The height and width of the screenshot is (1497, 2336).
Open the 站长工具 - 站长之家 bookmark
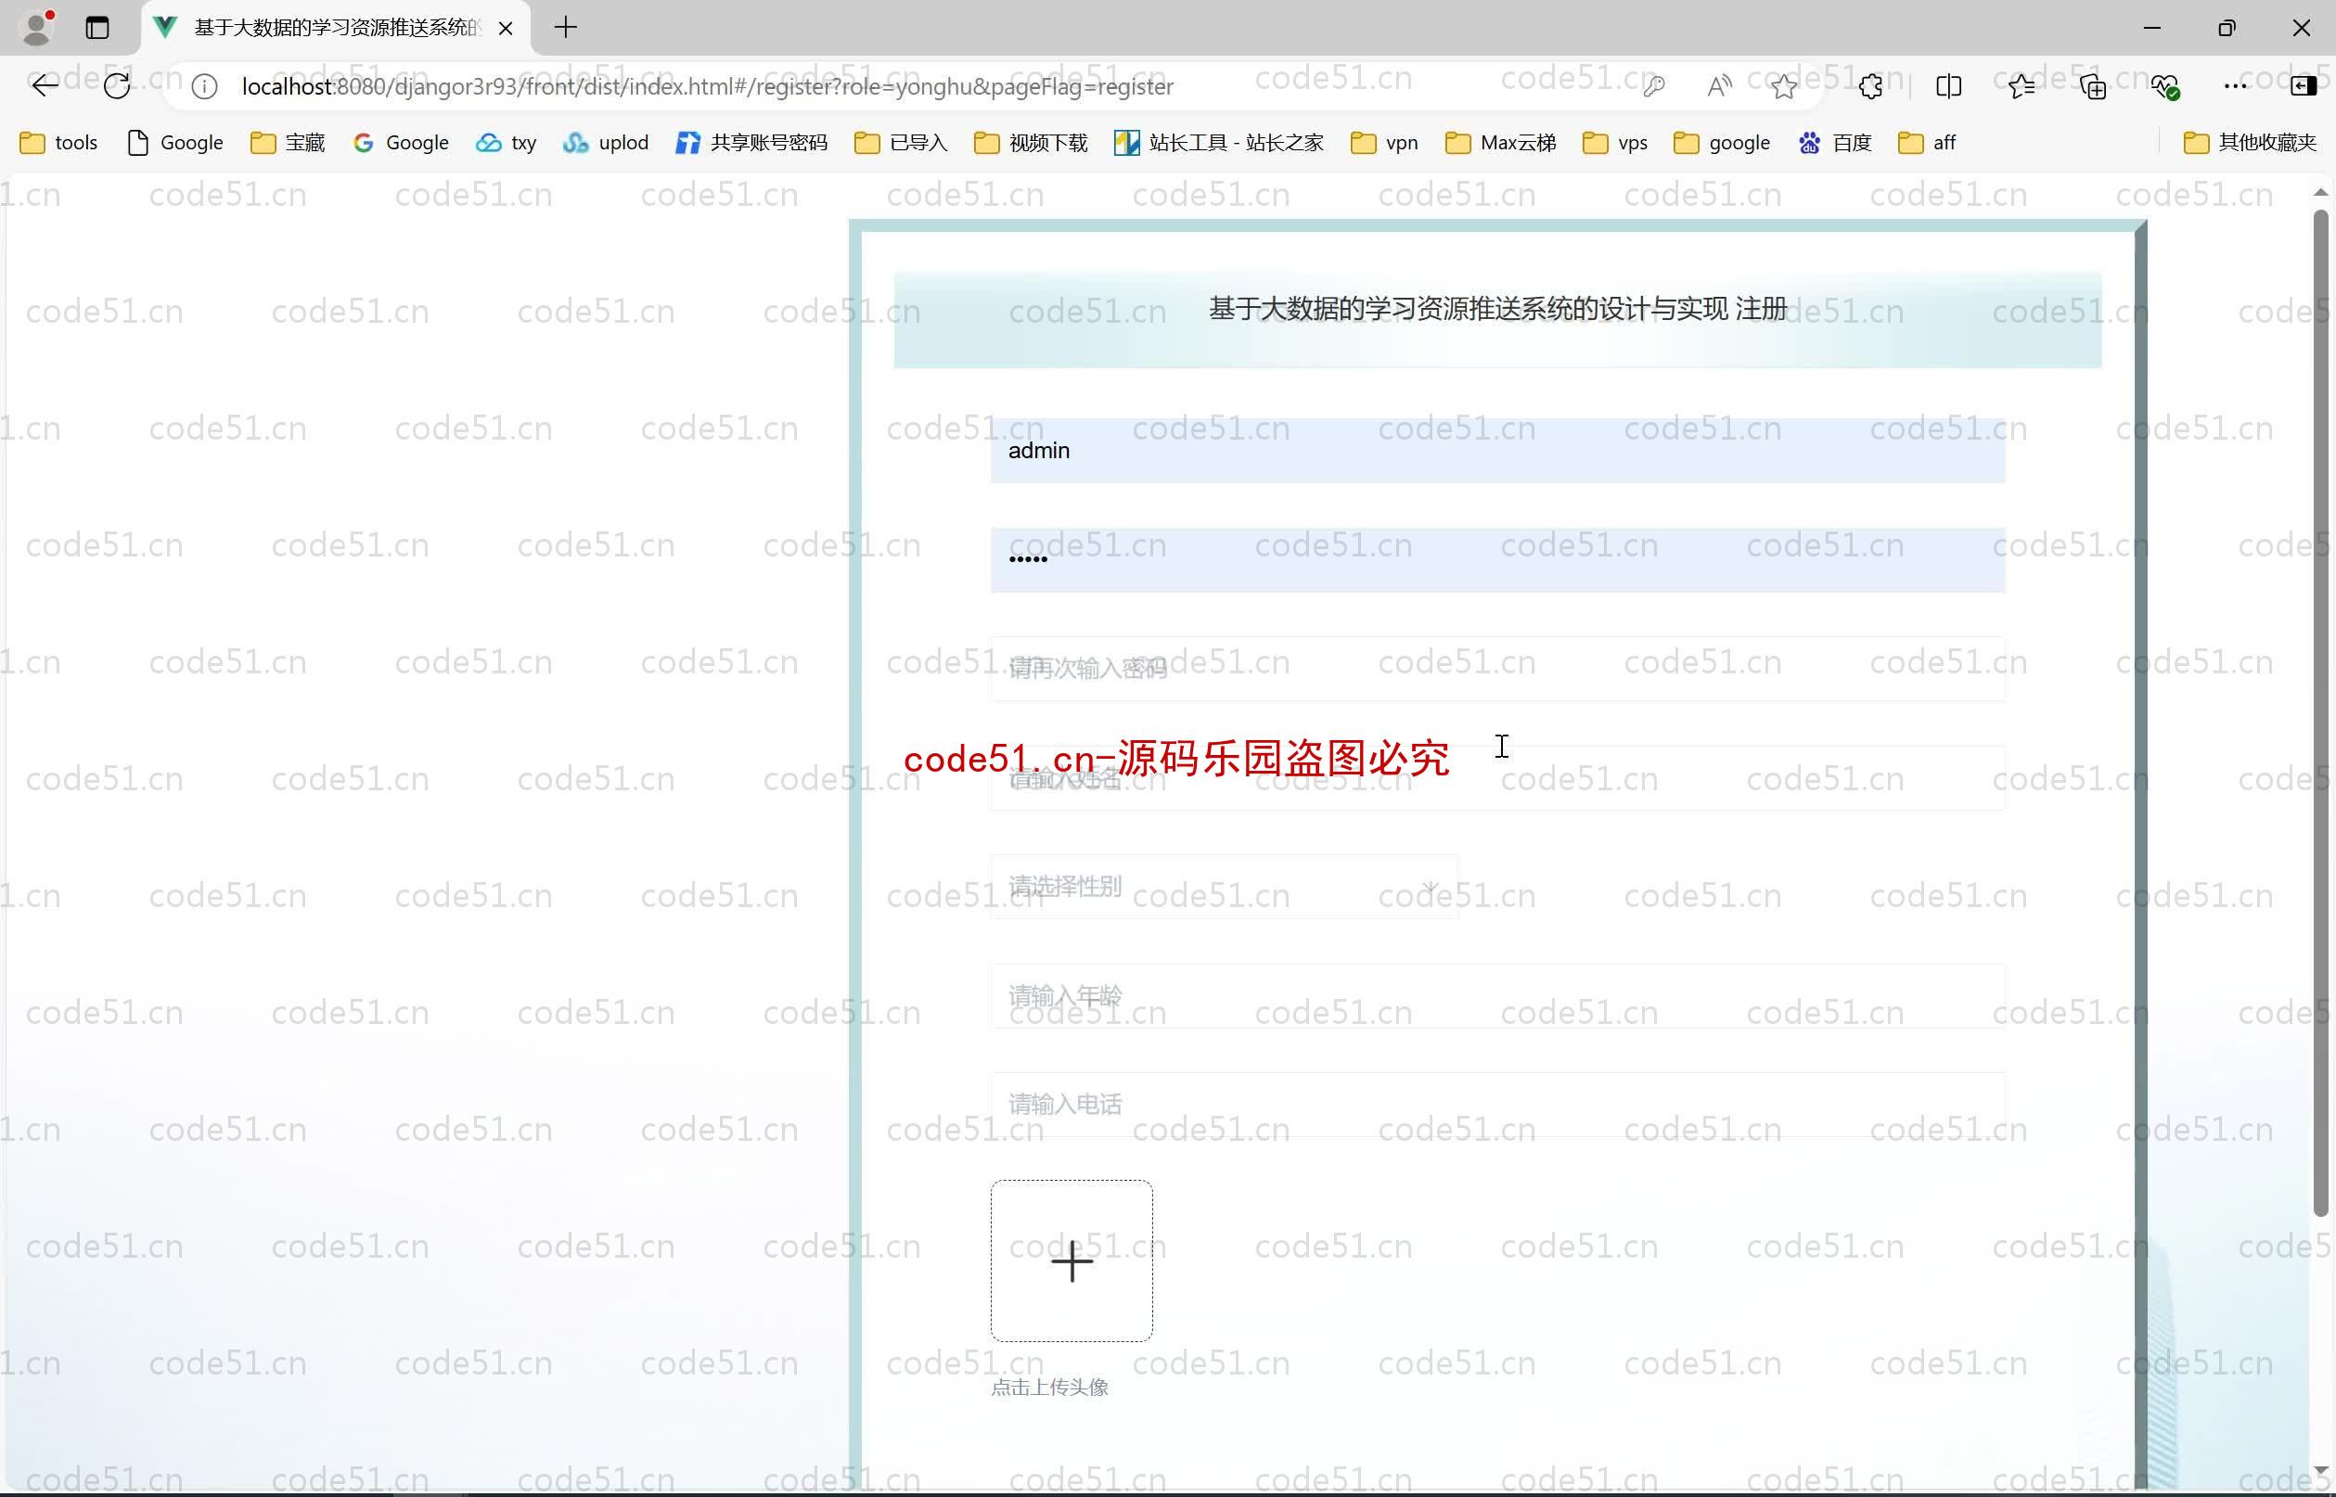pos(1219,143)
